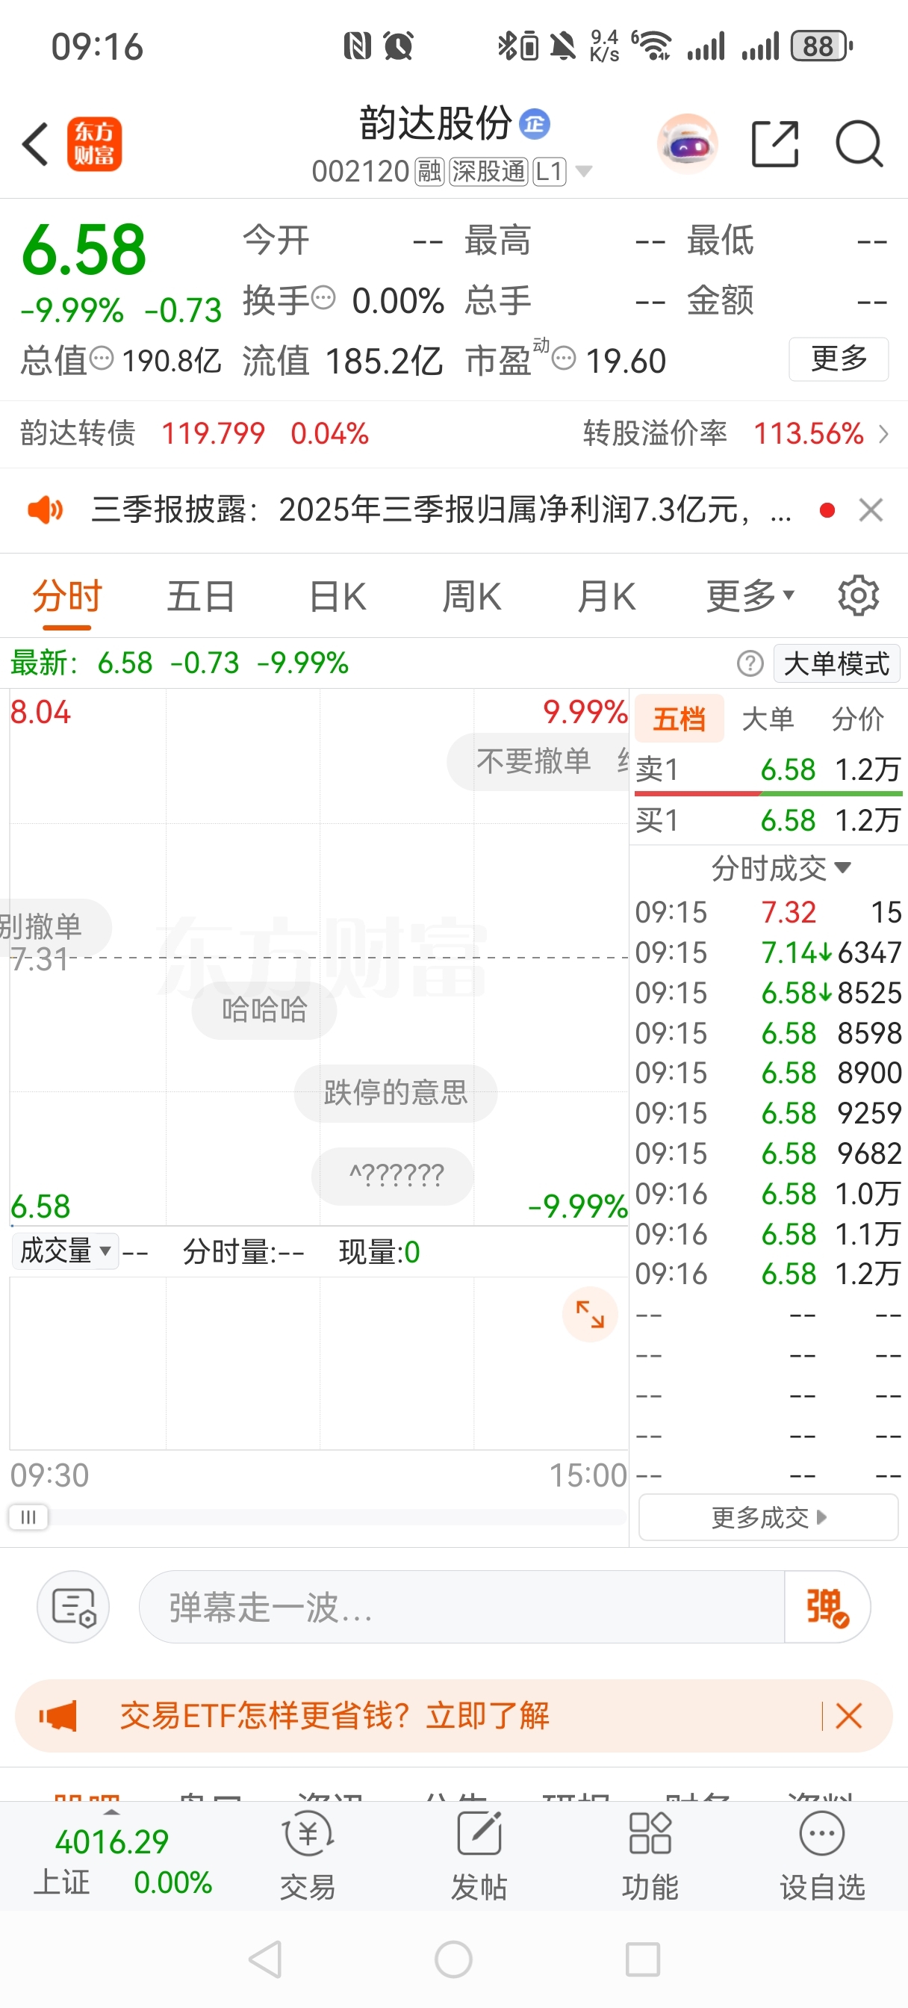Tap the 买1 6.58 order row
908x2008 pixels.
(x=768, y=820)
